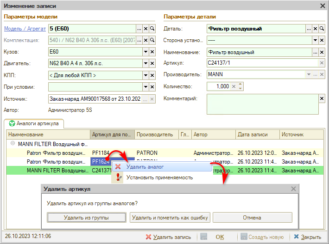329x244 pixels.
Task: Open Комплектация selection ellipsis button
Action: click(x=139, y=40)
